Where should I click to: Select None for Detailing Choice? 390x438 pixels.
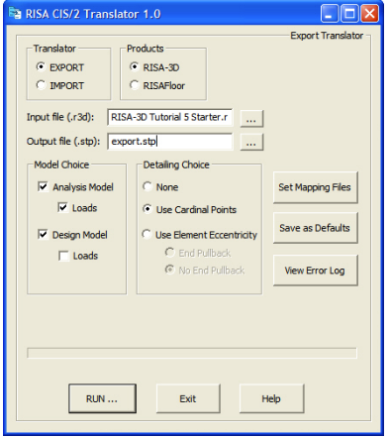(147, 186)
